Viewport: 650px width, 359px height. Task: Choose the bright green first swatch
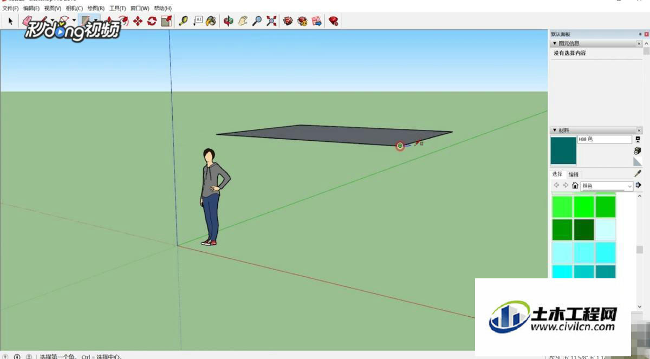pyautogui.click(x=562, y=207)
